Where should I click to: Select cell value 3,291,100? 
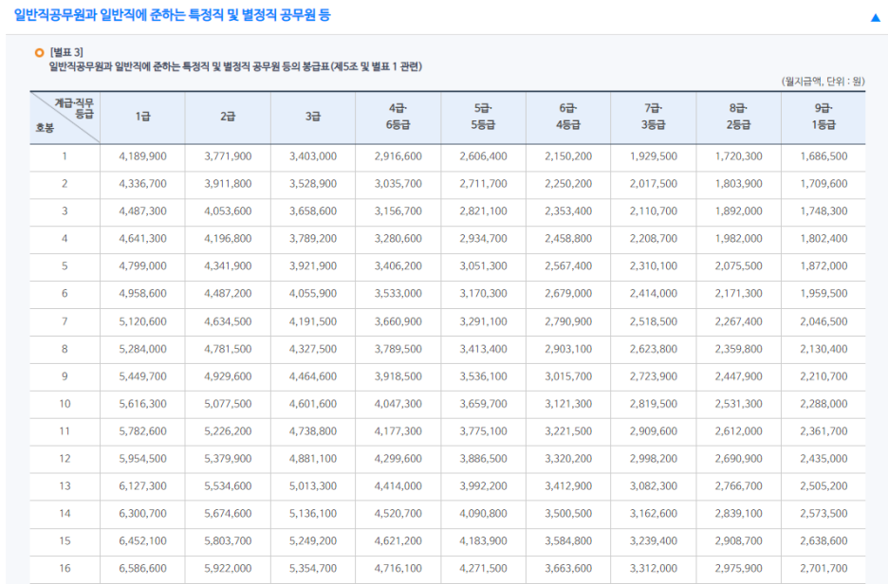click(x=483, y=321)
